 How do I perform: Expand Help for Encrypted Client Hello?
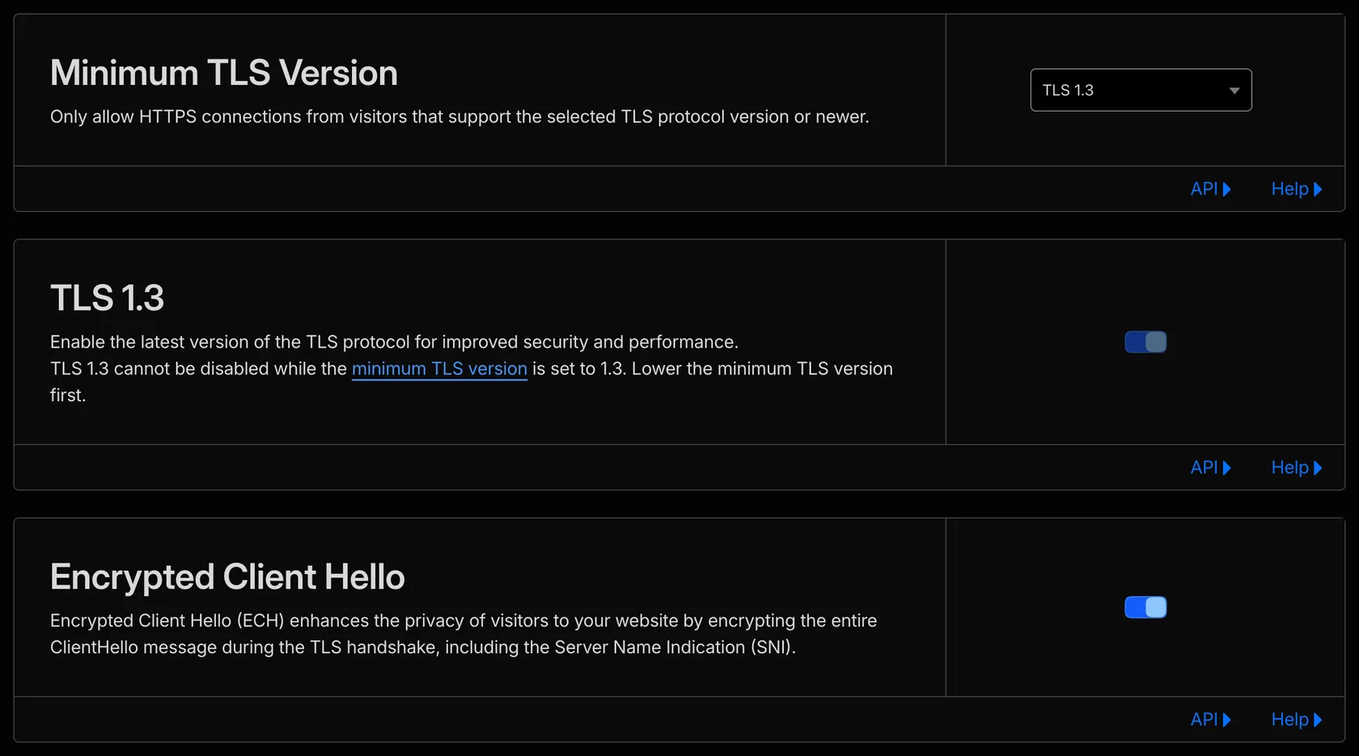tap(1297, 720)
